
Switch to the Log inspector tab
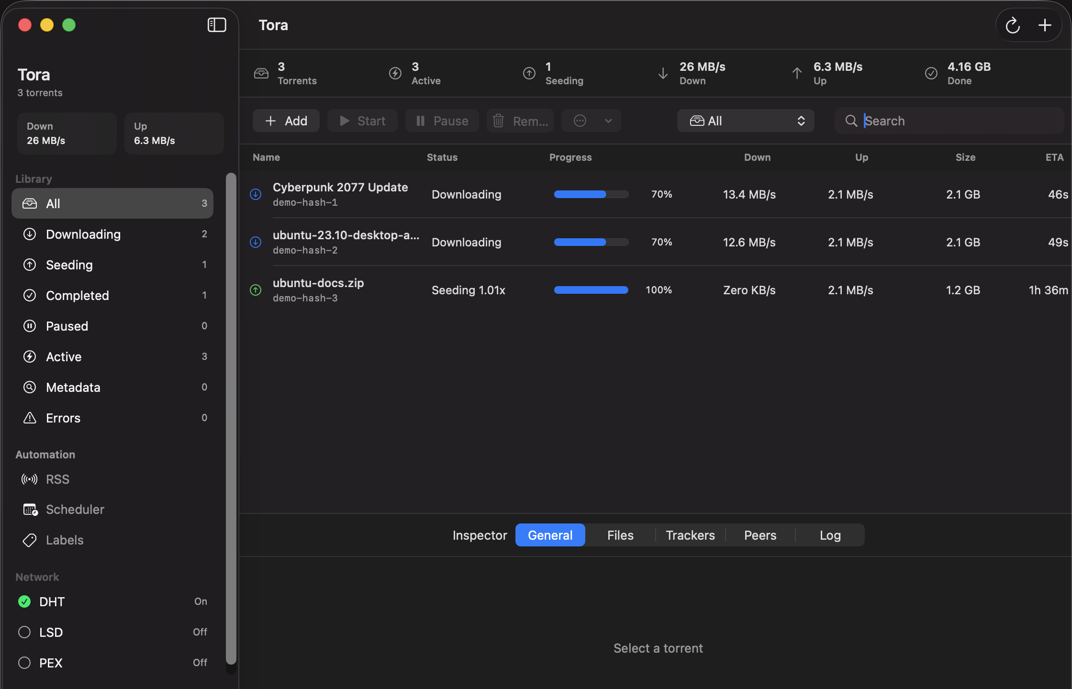(830, 535)
